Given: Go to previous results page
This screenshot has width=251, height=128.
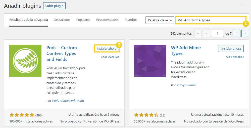Looking at the screenshot, I should [x=207, y=33].
